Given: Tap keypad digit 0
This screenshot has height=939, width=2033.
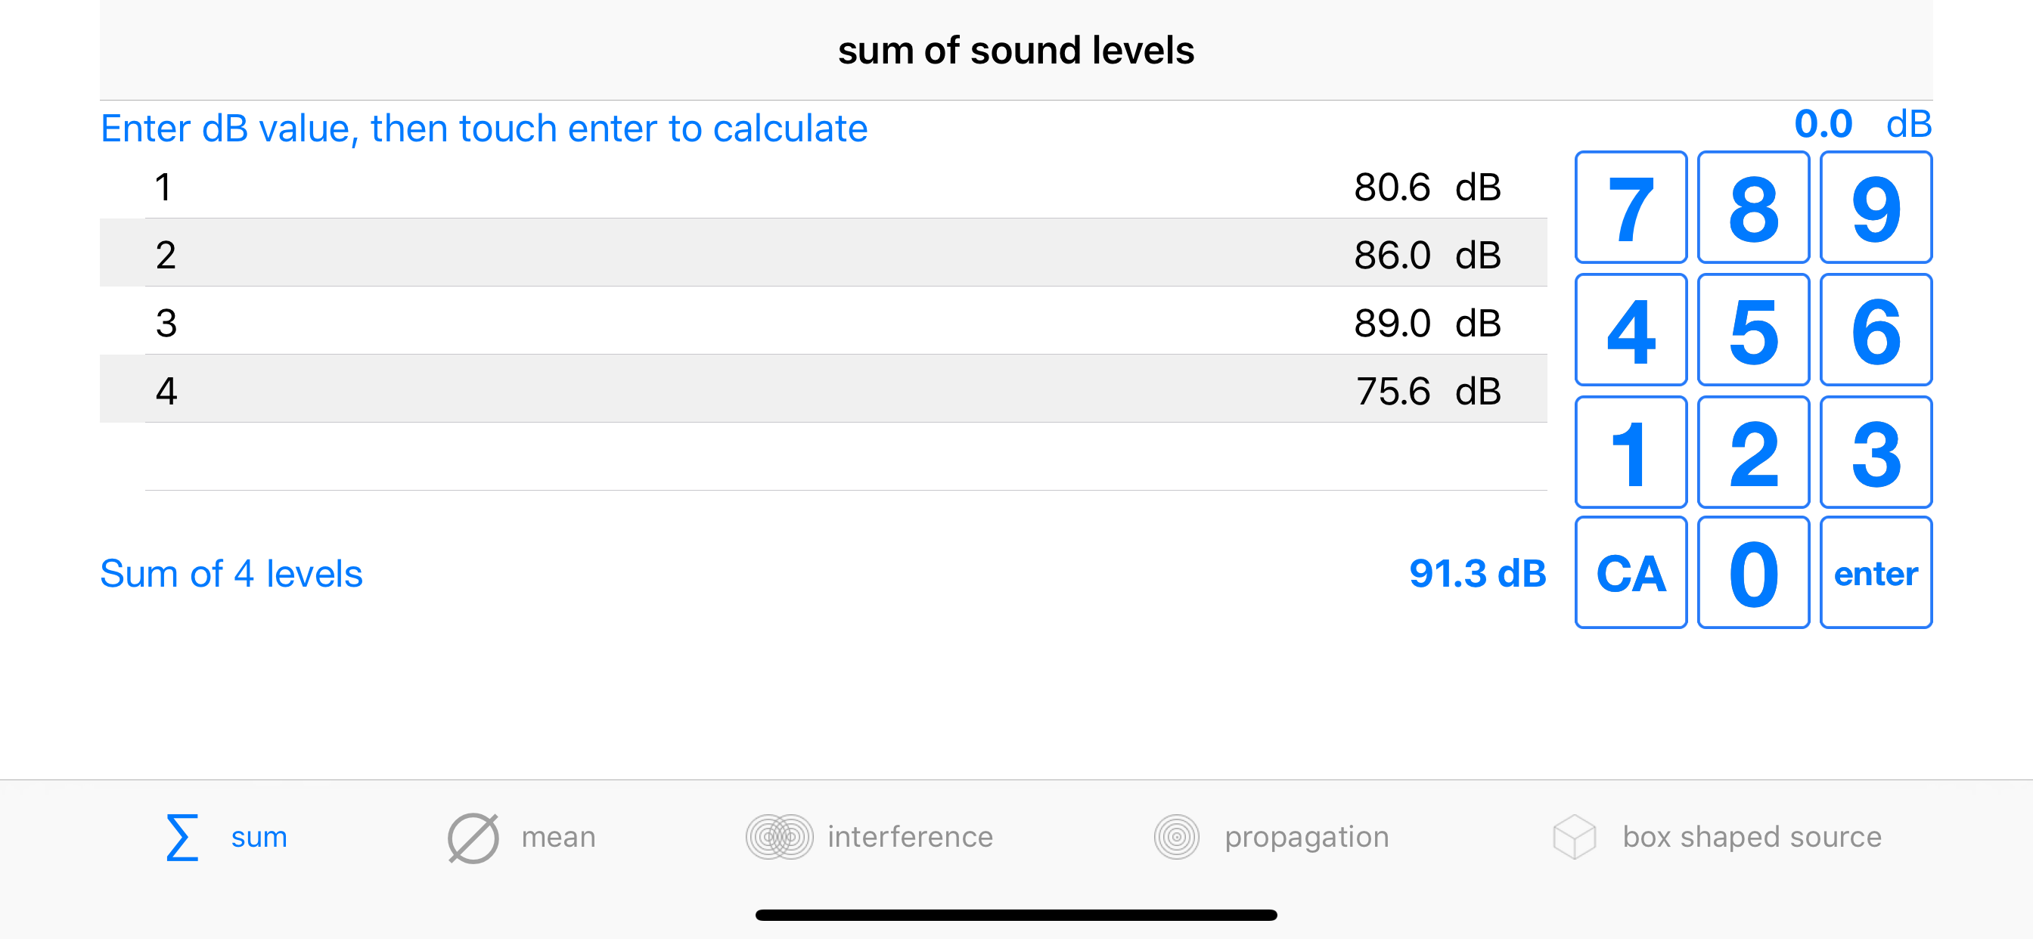Looking at the screenshot, I should (x=1753, y=573).
